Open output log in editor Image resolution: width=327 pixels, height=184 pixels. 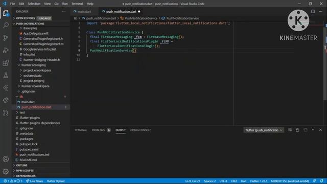point(306,130)
